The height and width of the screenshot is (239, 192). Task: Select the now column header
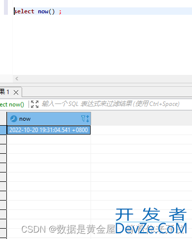click(x=49, y=119)
